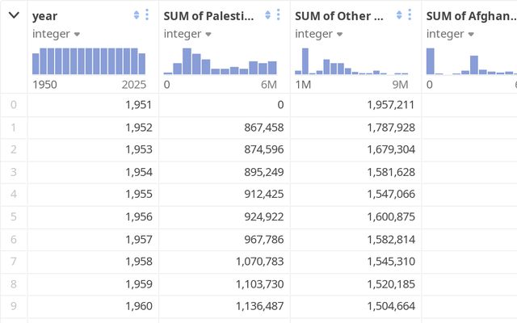Sort the year column
Viewport: 517px width, 323px height.
136,15
